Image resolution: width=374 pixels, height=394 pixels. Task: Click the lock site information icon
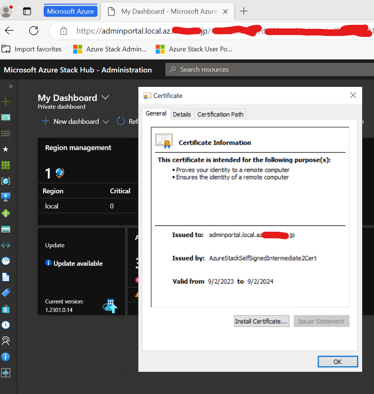pos(64,31)
